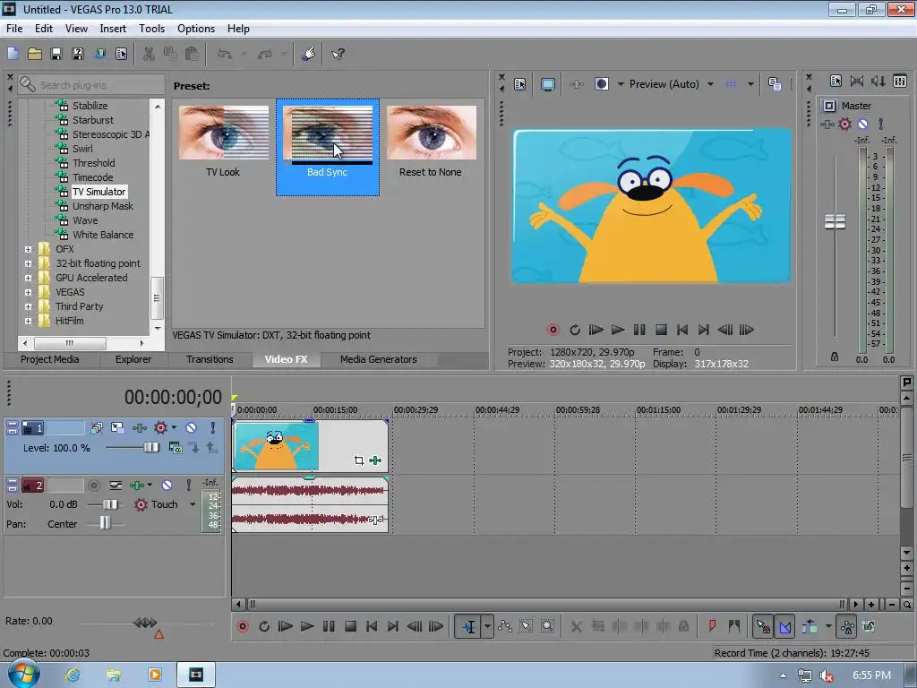Image resolution: width=917 pixels, height=688 pixels.
Task: Click Pause button under the preview
Action: click(x=639, y=330)
